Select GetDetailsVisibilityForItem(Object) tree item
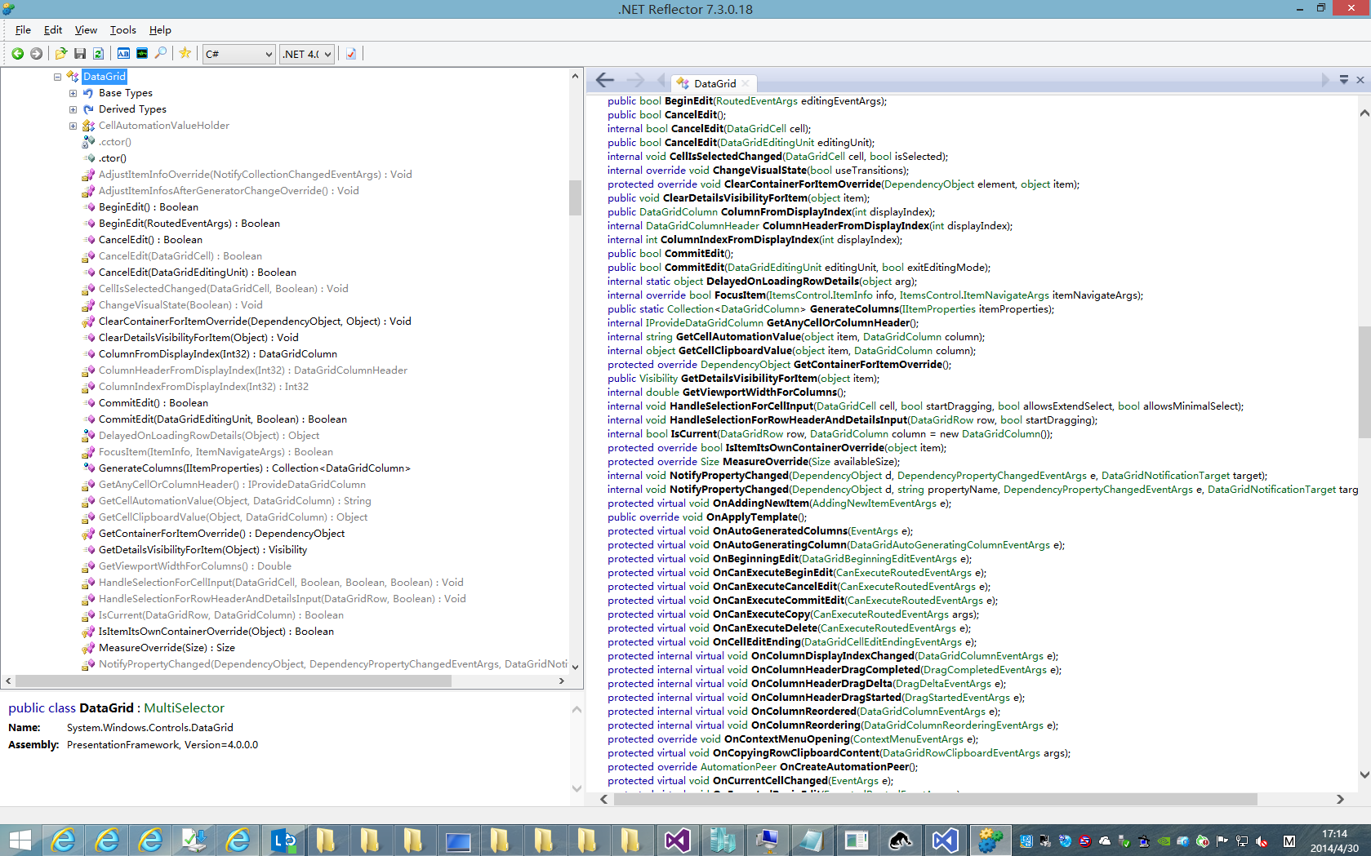 pyautogui.click(x=203, y=550)
